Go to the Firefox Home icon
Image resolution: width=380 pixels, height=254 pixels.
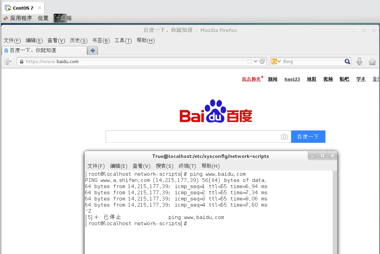(372, 61)
